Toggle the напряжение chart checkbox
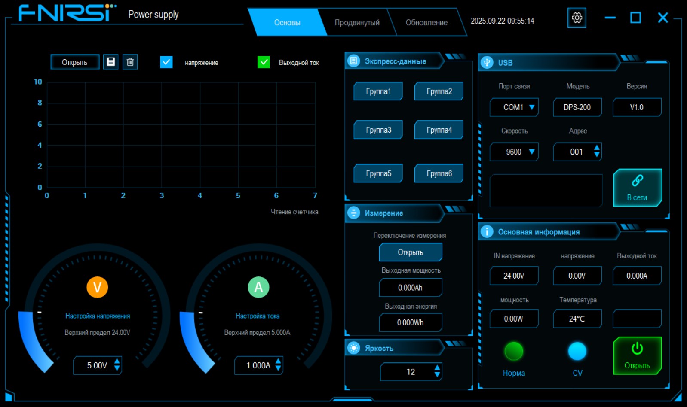 tap(166, 62)
